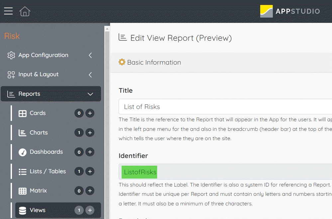332x219 pixels.
Task: Add a new Card with plus button
Action: click(x=90, y=113)
